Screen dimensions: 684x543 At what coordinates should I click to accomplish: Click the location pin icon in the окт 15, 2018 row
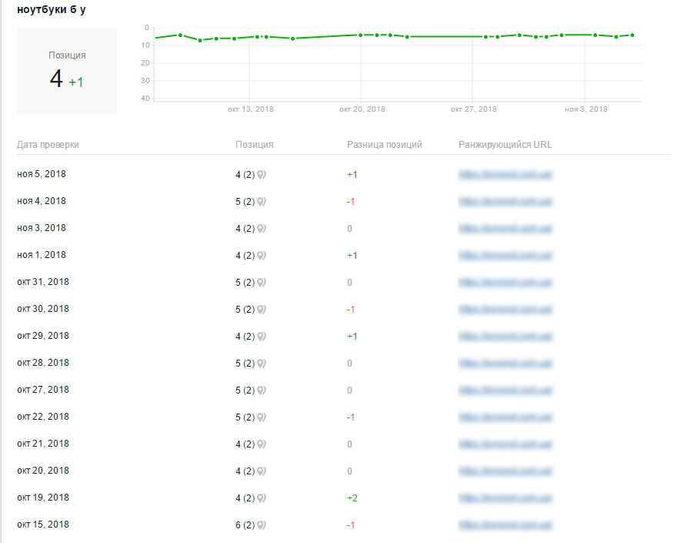click(262, 525)
